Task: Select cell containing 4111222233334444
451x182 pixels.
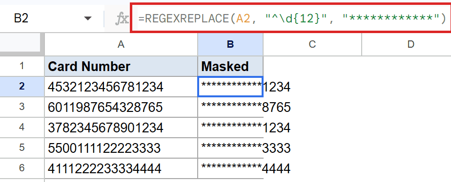Action: 121,168
